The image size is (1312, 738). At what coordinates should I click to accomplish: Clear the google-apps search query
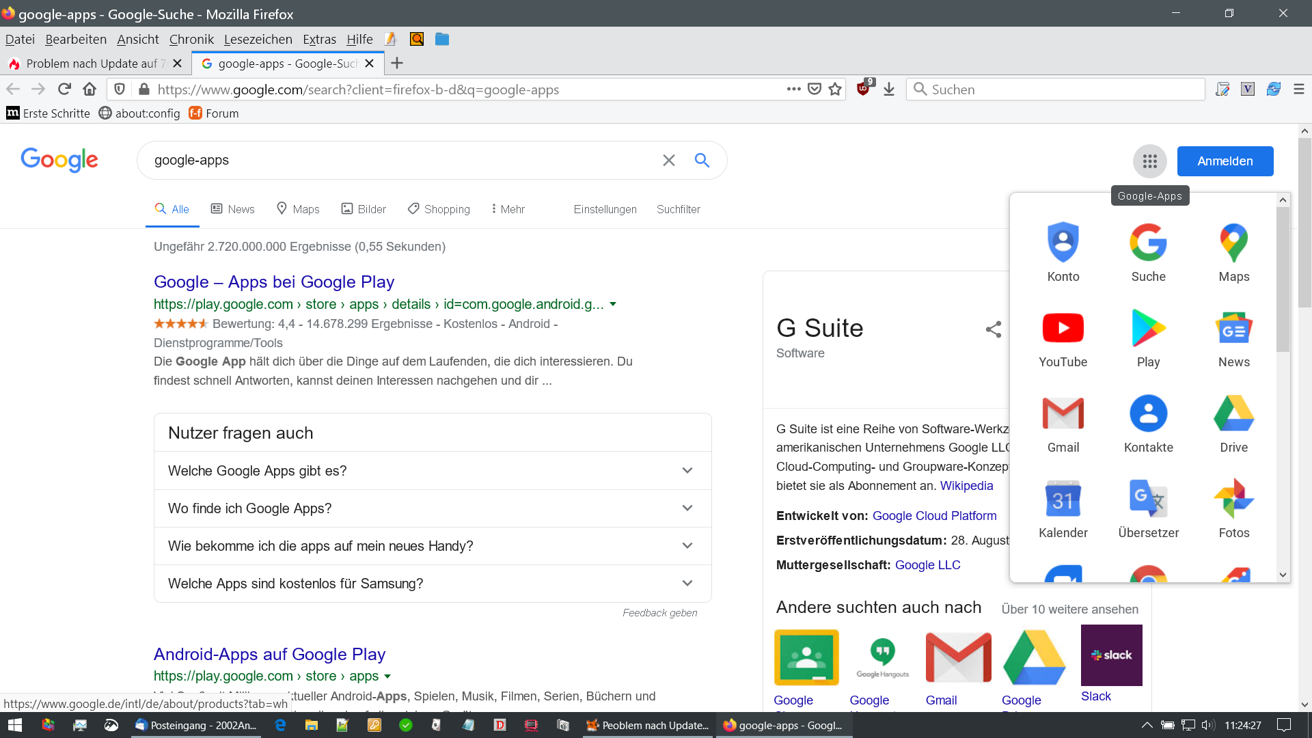tap(668, 161)
